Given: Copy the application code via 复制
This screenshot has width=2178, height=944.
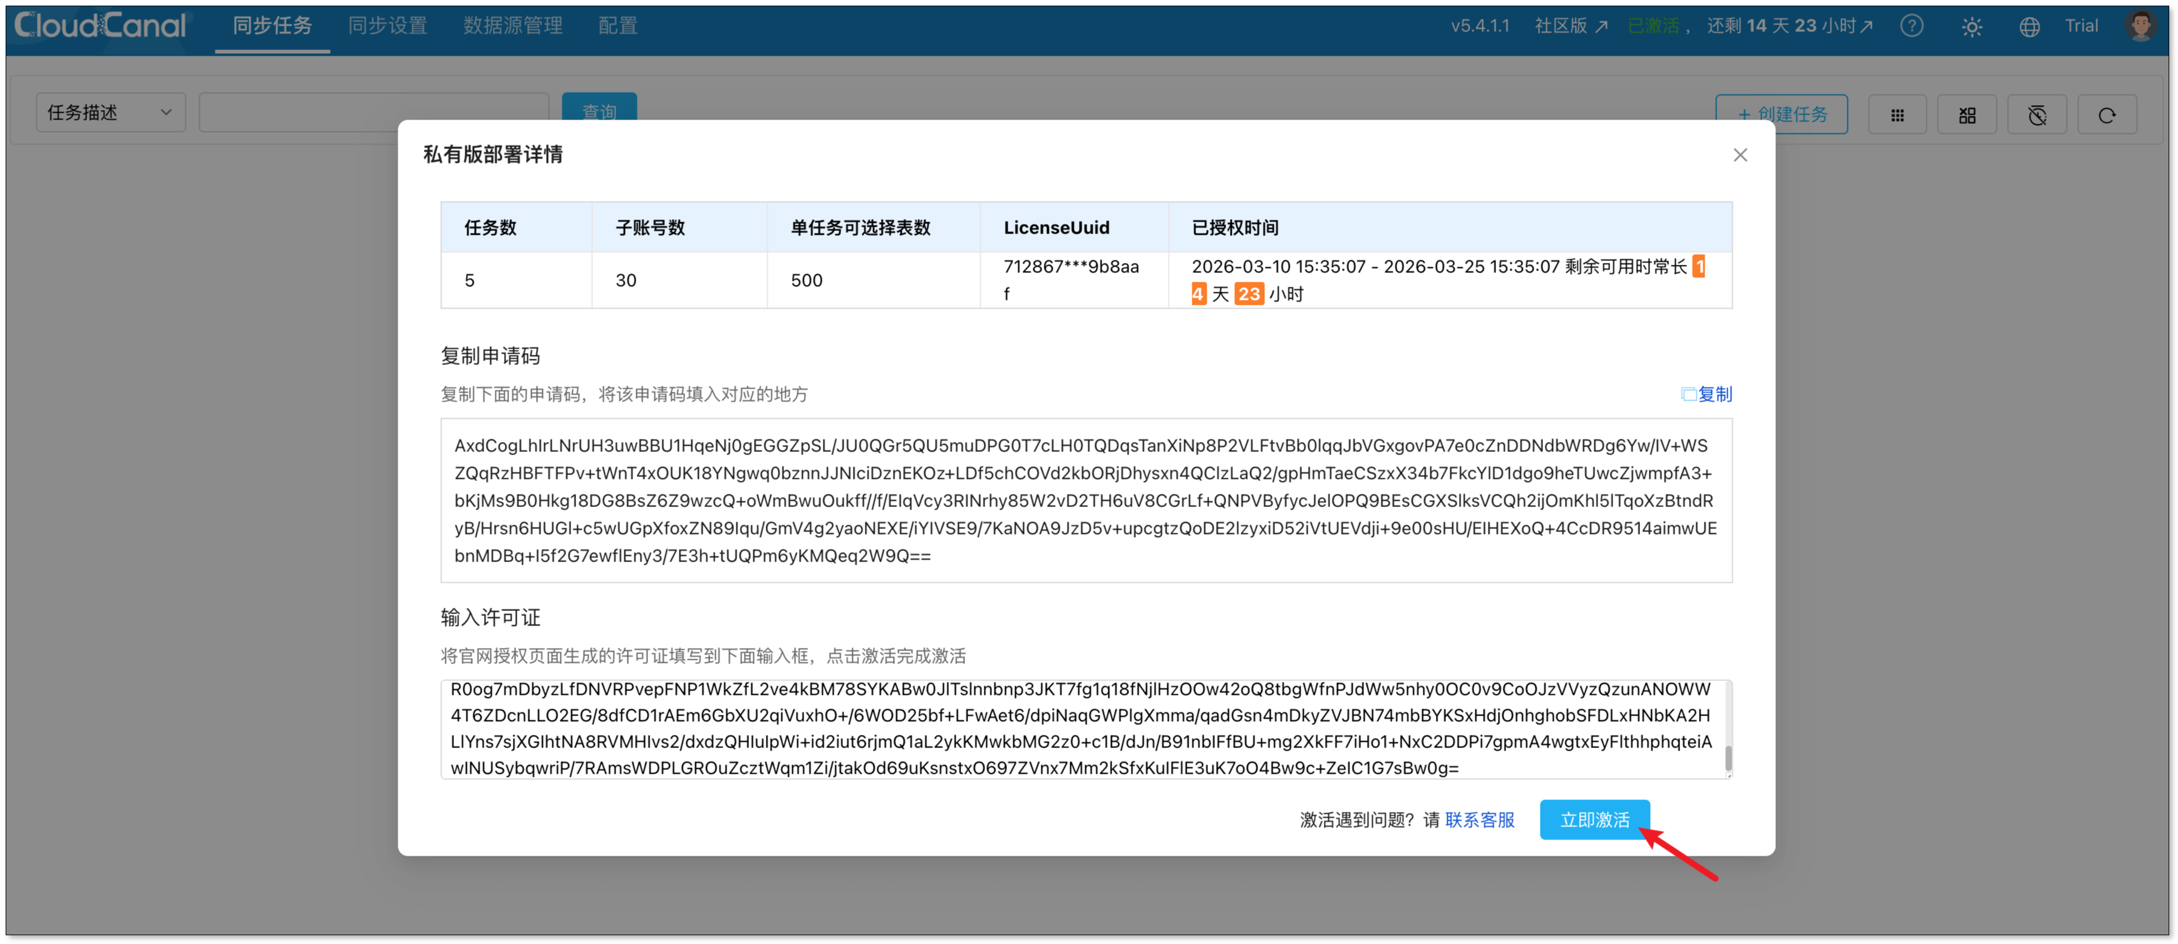Looking at the screenshot, I should pyautogui.click(x=1707, y=394).
